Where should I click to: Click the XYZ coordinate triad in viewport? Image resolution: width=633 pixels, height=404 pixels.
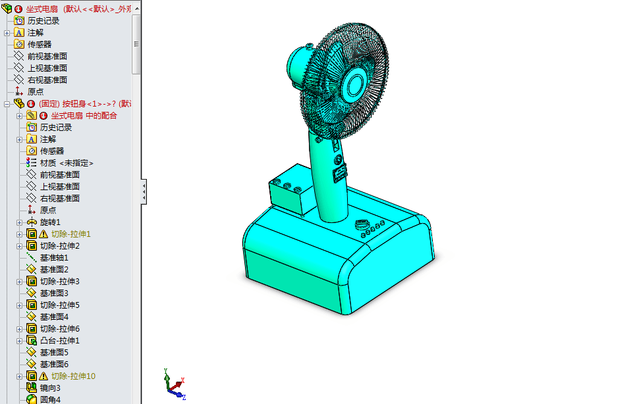click(x=175, y=384)
